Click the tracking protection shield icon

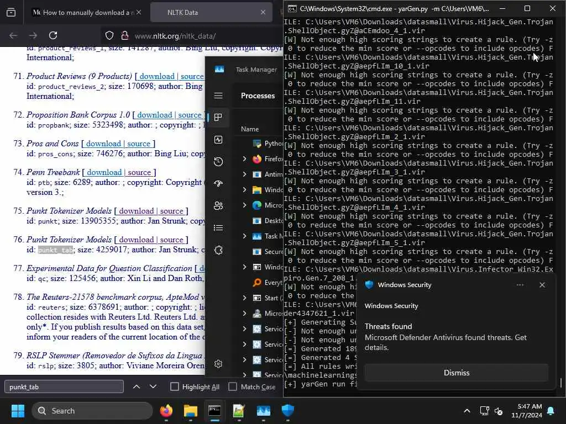pyautogui.click(x=109, y=36)
